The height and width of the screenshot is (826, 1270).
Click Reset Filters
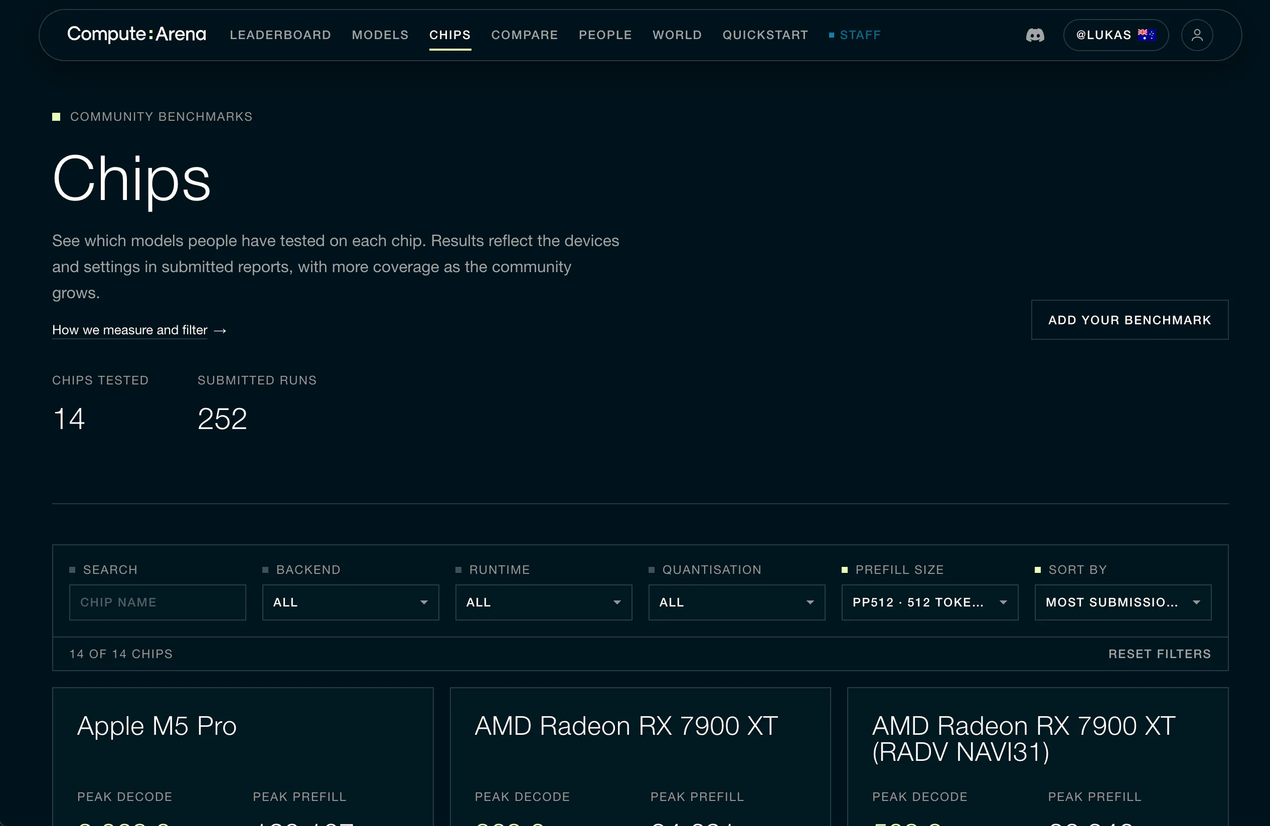1160,654
